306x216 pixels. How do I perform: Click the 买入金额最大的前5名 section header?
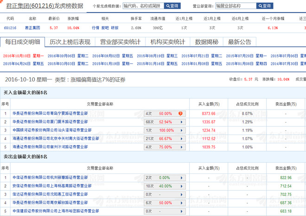pos(25,93)
